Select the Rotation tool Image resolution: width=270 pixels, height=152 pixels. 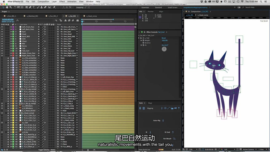[x=15, y=7]
